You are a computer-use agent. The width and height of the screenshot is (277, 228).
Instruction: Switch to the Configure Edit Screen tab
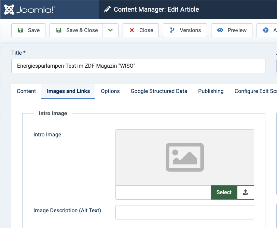(x=255, y=91)
